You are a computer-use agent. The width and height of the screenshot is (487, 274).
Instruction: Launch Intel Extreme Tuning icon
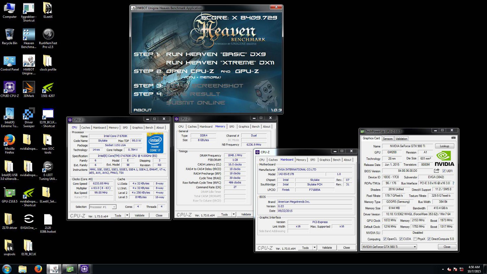pos(9,118)
